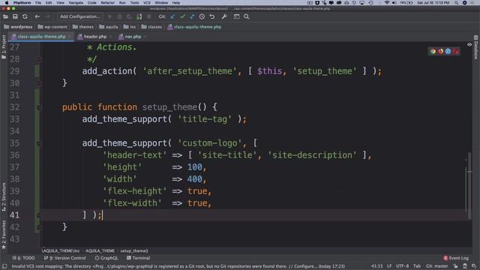Click the fold end marker on line 41
Viewport: 480px width, 270px height.
click(x=39, y=215)
